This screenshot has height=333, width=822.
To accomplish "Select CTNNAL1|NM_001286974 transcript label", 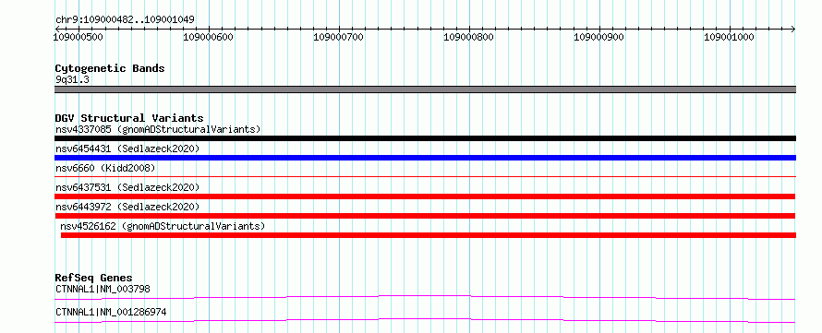I will 111,312.
